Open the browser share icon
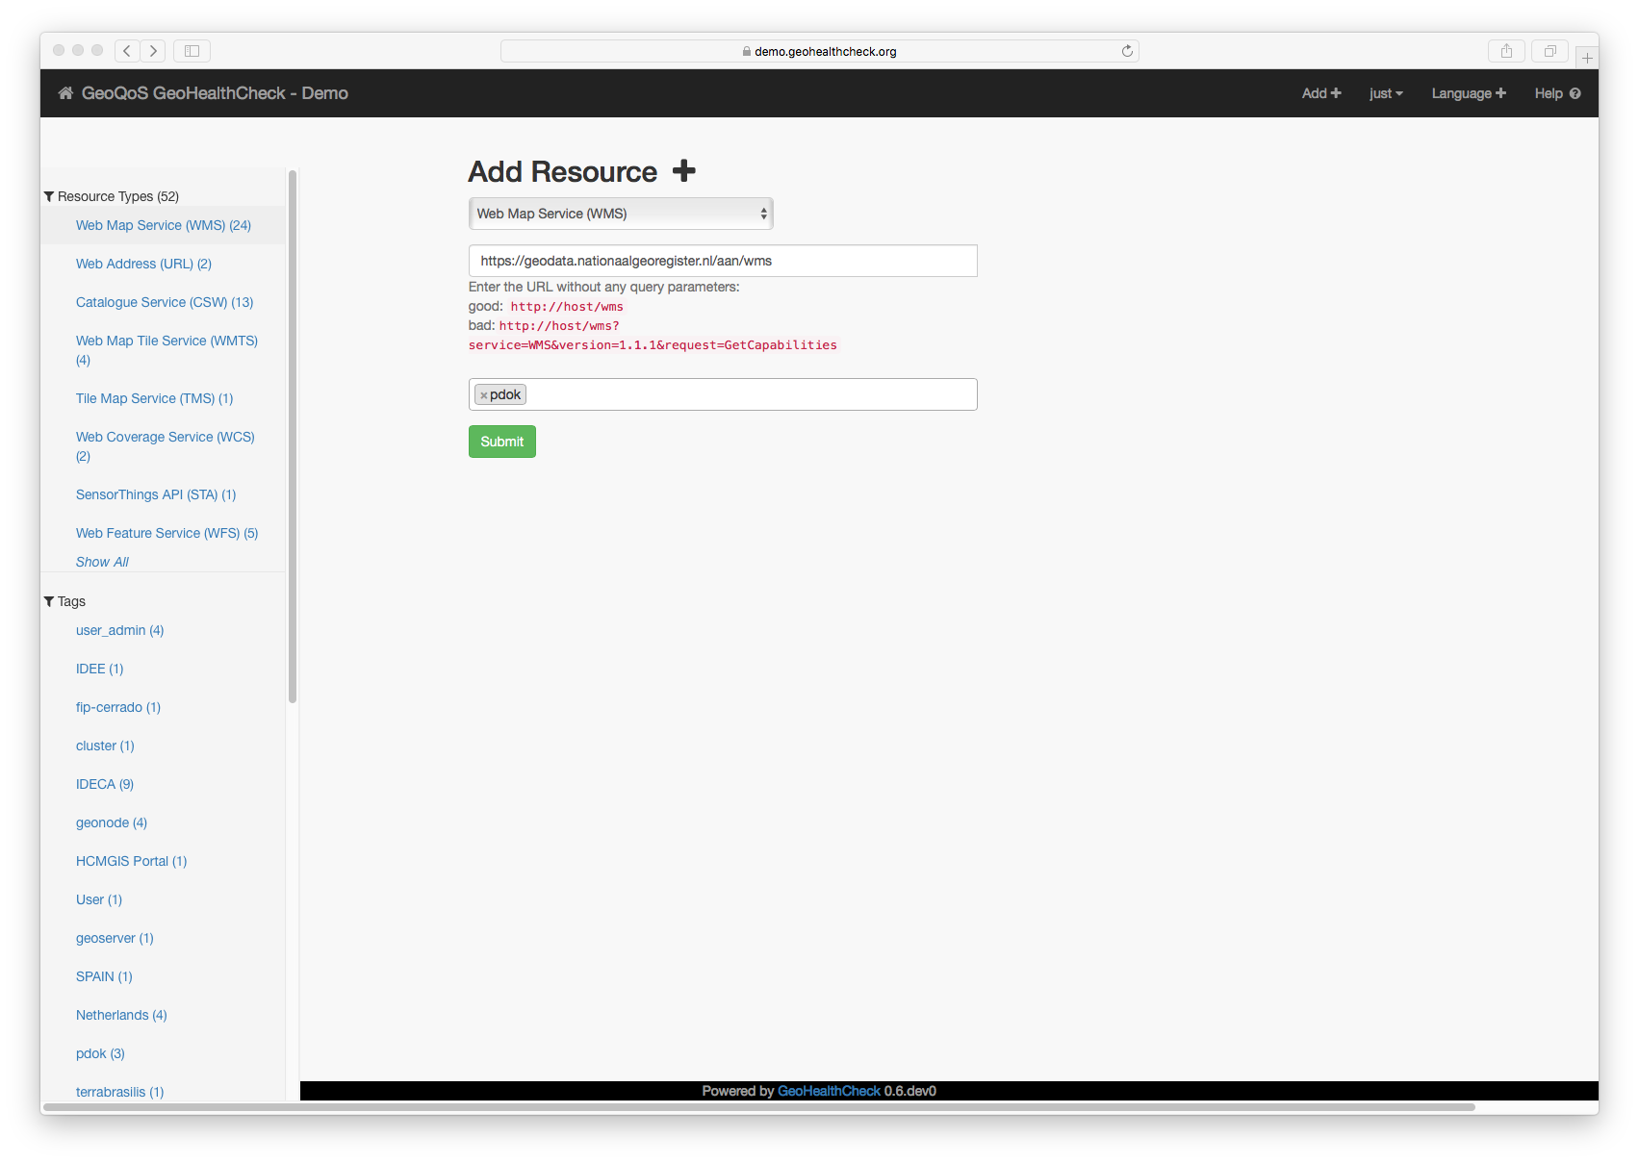Screen dimensions: 1639x1163 click(x=1506, y=51)
